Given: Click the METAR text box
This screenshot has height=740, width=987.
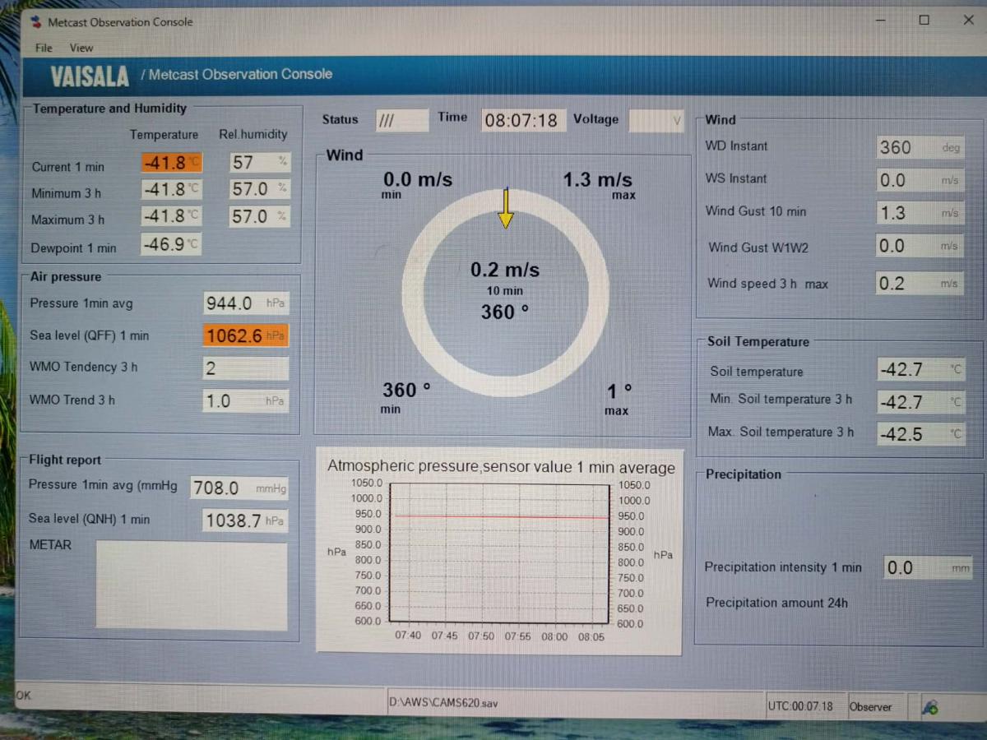Looking at the screenshot, I should point(192,585).
